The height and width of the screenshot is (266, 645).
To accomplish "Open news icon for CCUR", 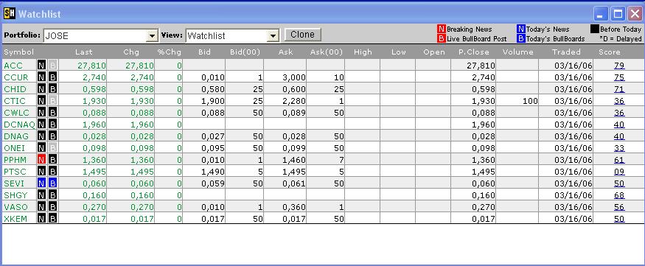I will tap(41, 77).
